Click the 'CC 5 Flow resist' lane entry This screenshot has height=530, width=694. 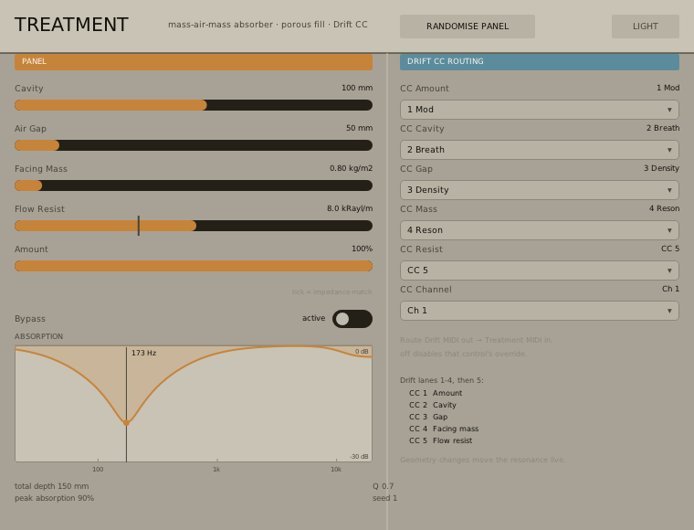coord(440,440)
